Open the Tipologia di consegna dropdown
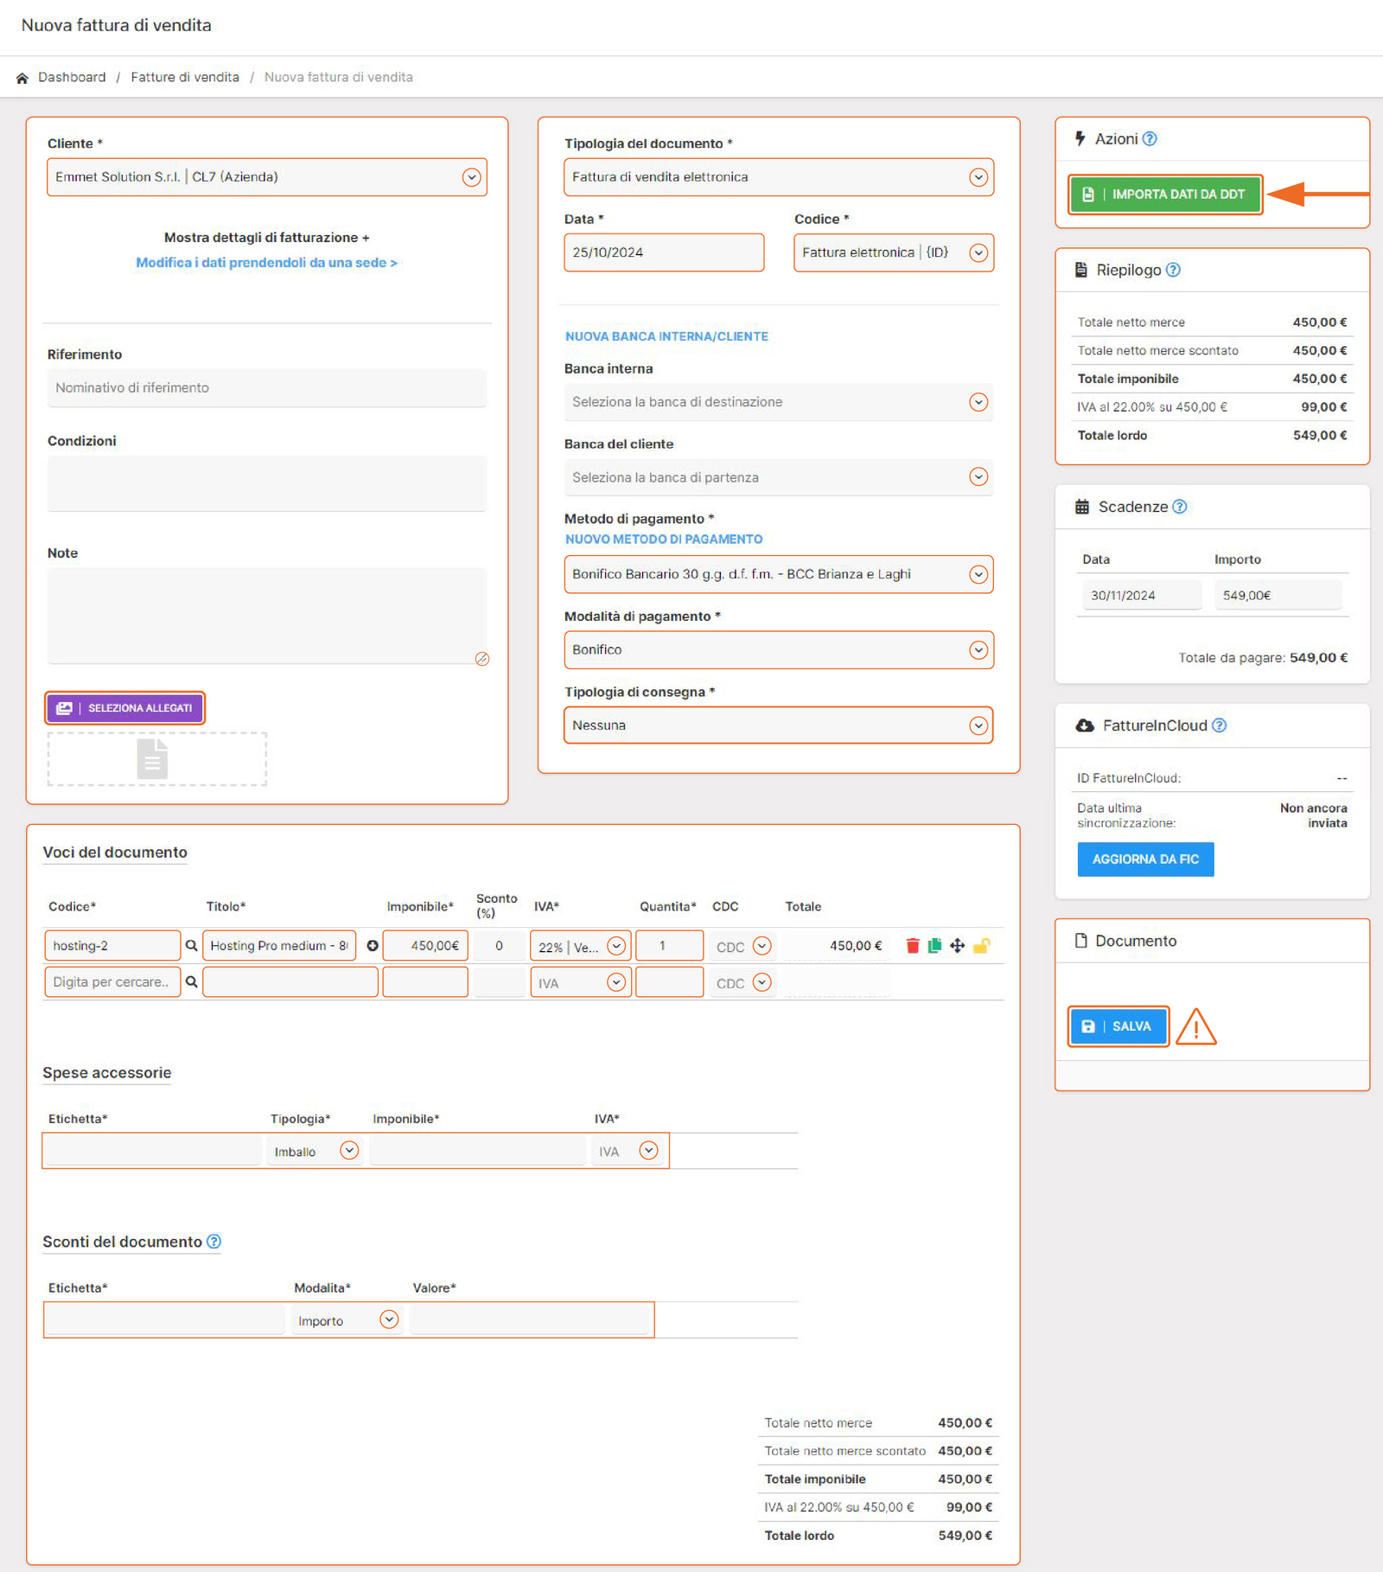Image resolution: width=1383 pixels, height=1572 pixels. click(978, 725)
